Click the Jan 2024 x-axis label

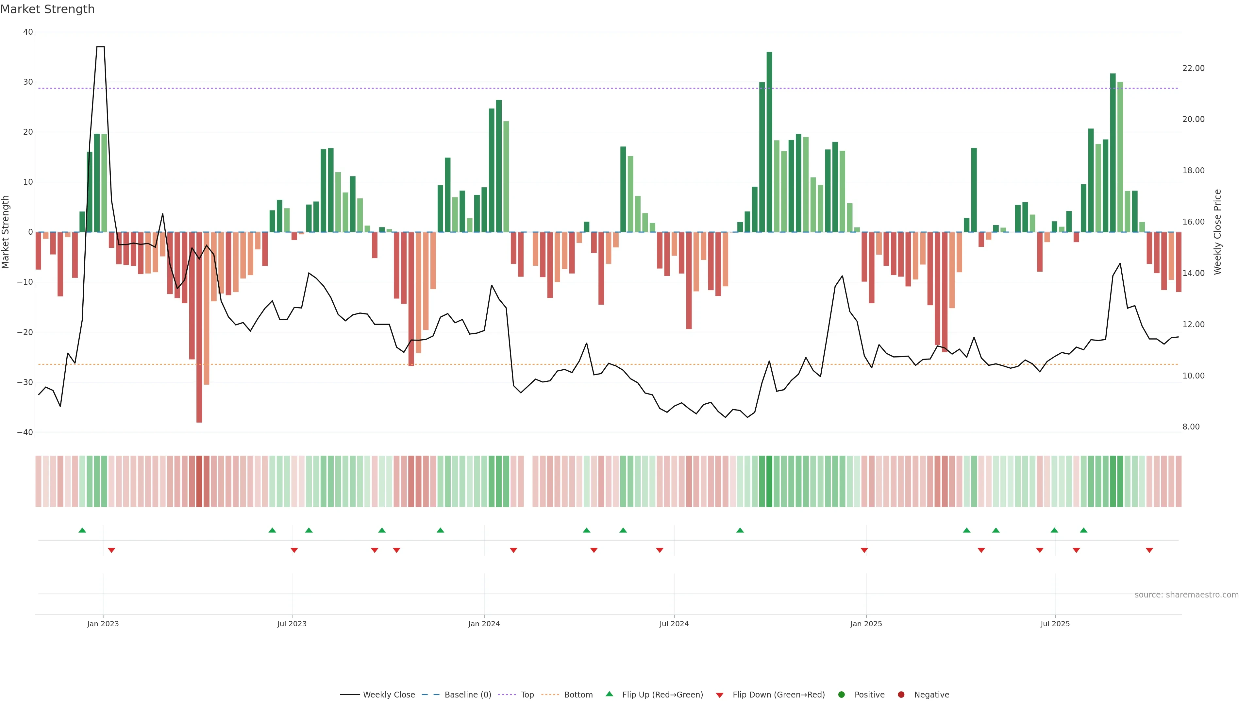(x=484, y=624)
